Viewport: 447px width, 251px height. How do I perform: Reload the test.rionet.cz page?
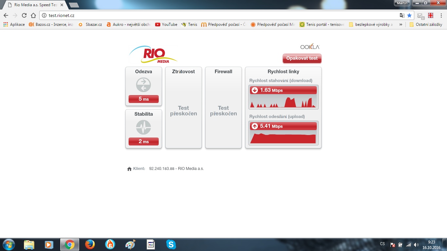pos(24,15)
